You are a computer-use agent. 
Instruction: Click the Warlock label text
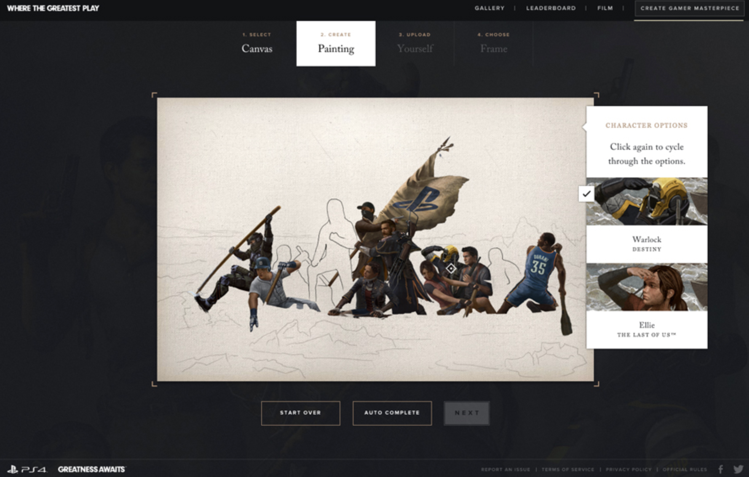tap(647, 239)
